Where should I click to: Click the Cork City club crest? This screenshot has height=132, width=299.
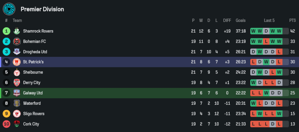(x=17, y=124)
